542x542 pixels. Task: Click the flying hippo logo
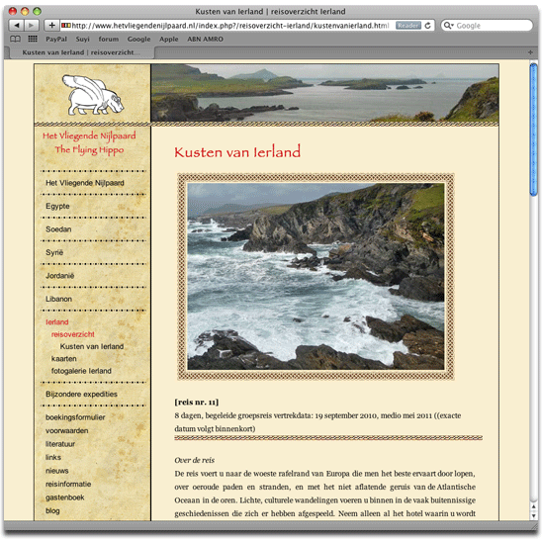coord(92,95)
